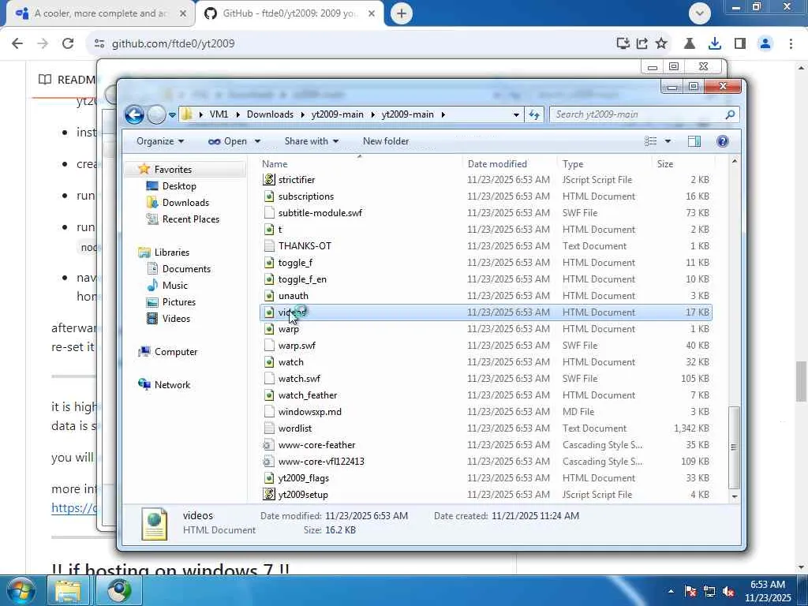Select the watch_feather HTML file icon
The width and height of the screenshot is (808, 606).
[x=268, y=395]
